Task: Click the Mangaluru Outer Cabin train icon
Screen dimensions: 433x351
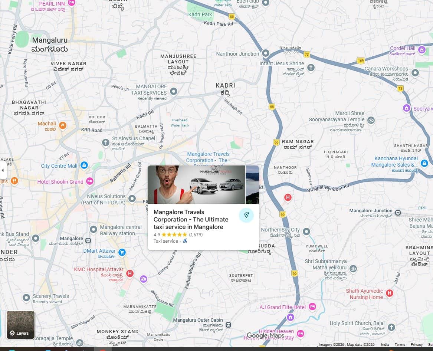Action: [x=228, y=325]
